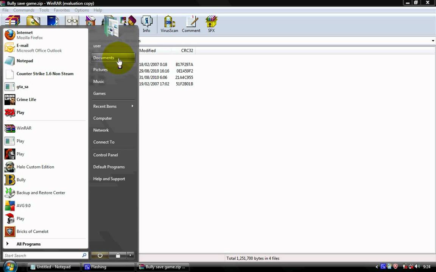Click the WinRAR Add archive toolbar icon
Screen dimensions: 436x272
(x=12, y=21)
